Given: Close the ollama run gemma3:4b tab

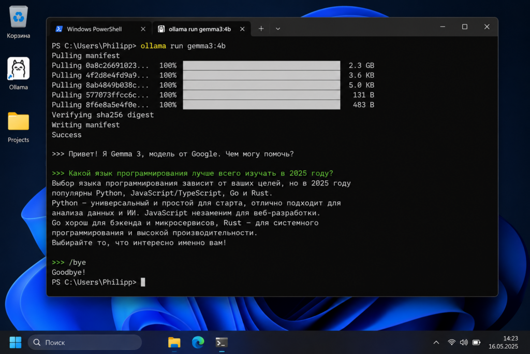Looking at the screenshot, I should click(x=242, y=29).
